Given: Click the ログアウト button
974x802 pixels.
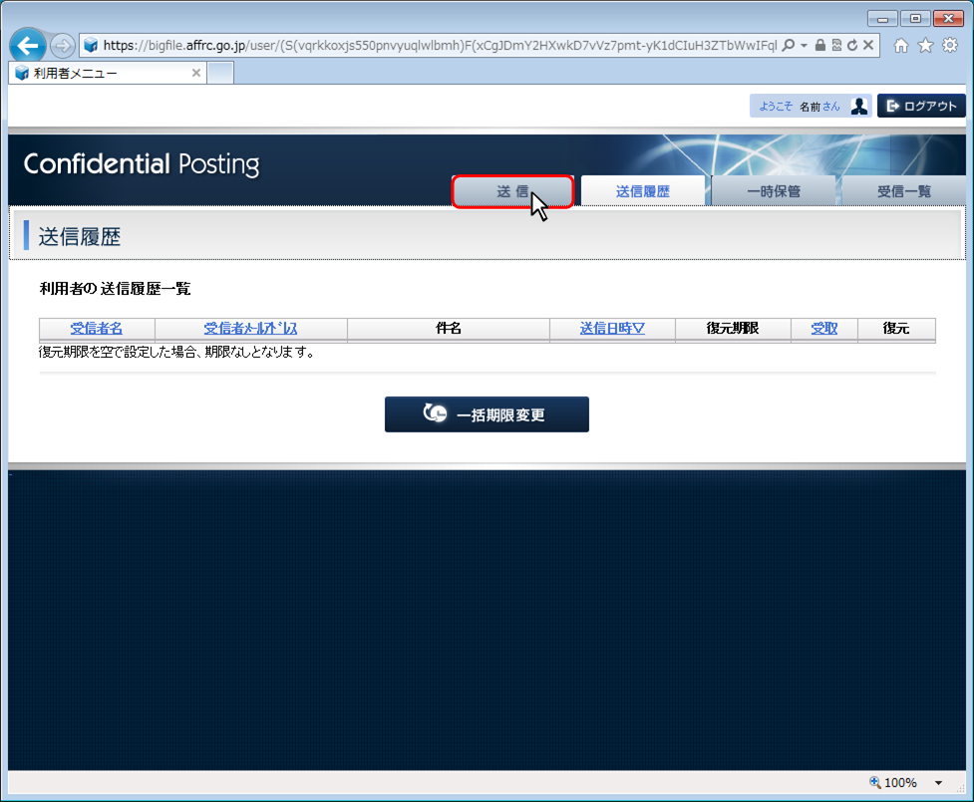Looking at the screenshot, I should [921, 106].
